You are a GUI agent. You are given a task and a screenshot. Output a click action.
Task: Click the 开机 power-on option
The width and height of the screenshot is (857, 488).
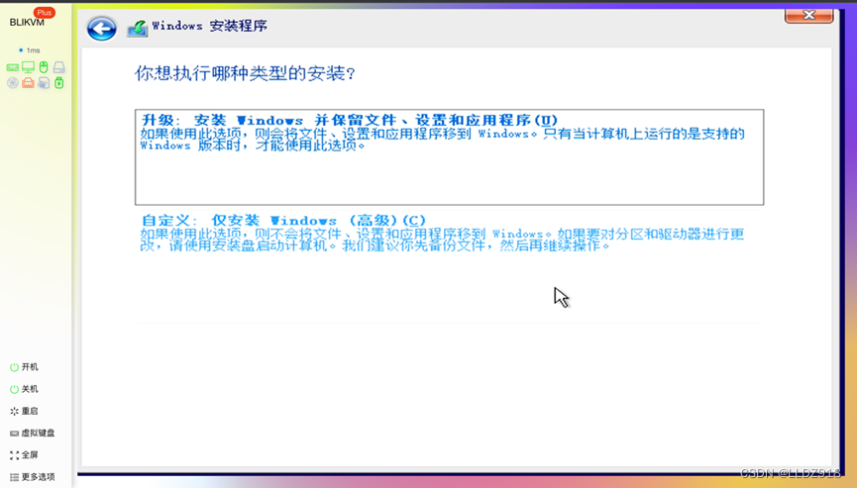click(x=24, y=367)
